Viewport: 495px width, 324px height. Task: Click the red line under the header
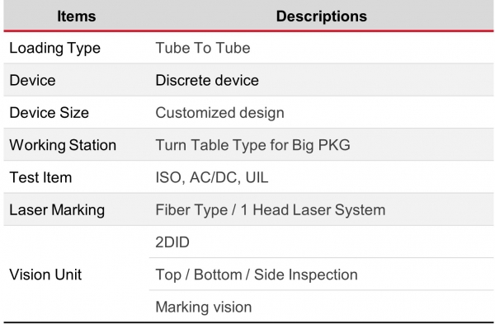click(x=248, y=31)
